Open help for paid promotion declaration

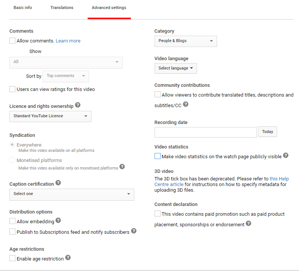pos(249,223)
